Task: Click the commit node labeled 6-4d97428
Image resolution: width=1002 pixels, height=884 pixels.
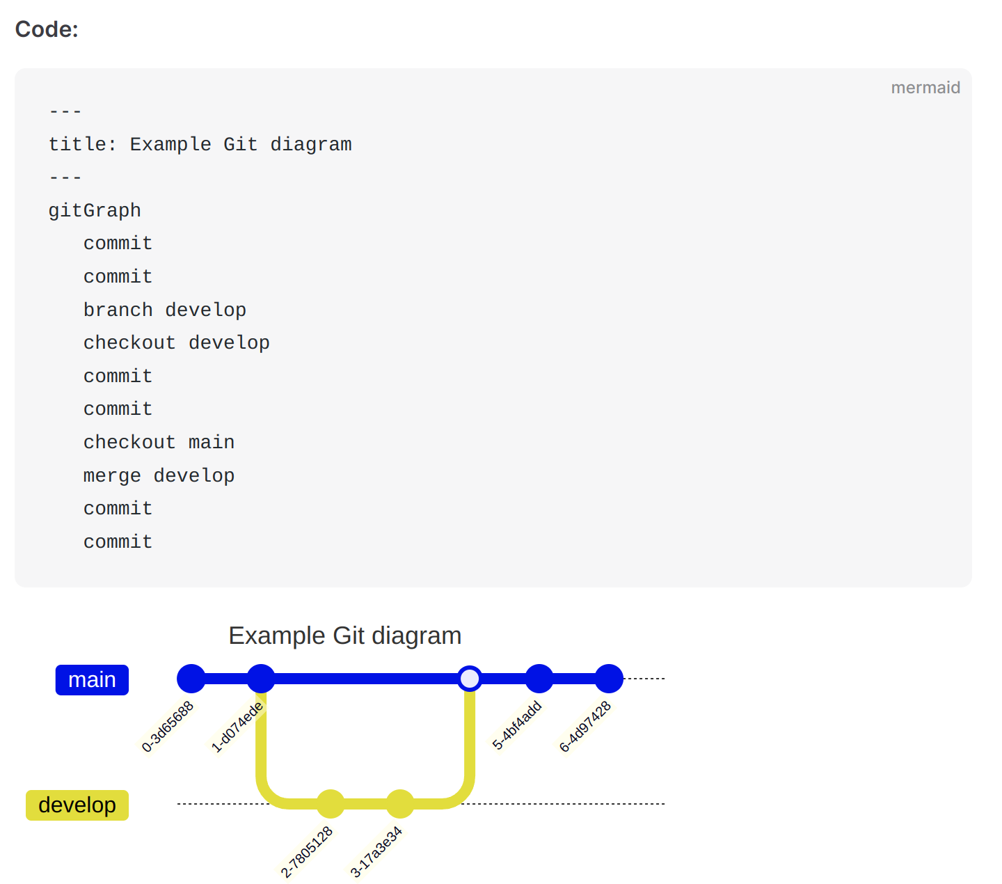Action: [609, 679]
